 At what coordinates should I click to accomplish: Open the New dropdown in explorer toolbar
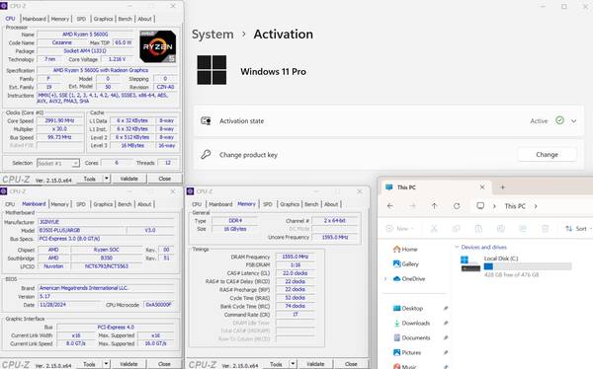point(400,229)
